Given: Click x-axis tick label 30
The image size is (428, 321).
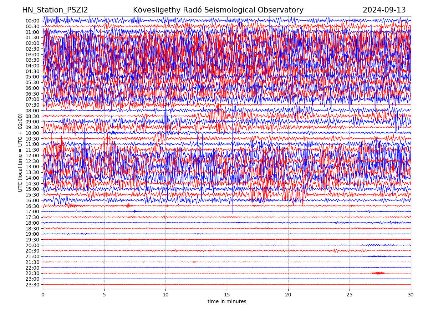Looking at the screenshot, I should (x=411, y=295).
